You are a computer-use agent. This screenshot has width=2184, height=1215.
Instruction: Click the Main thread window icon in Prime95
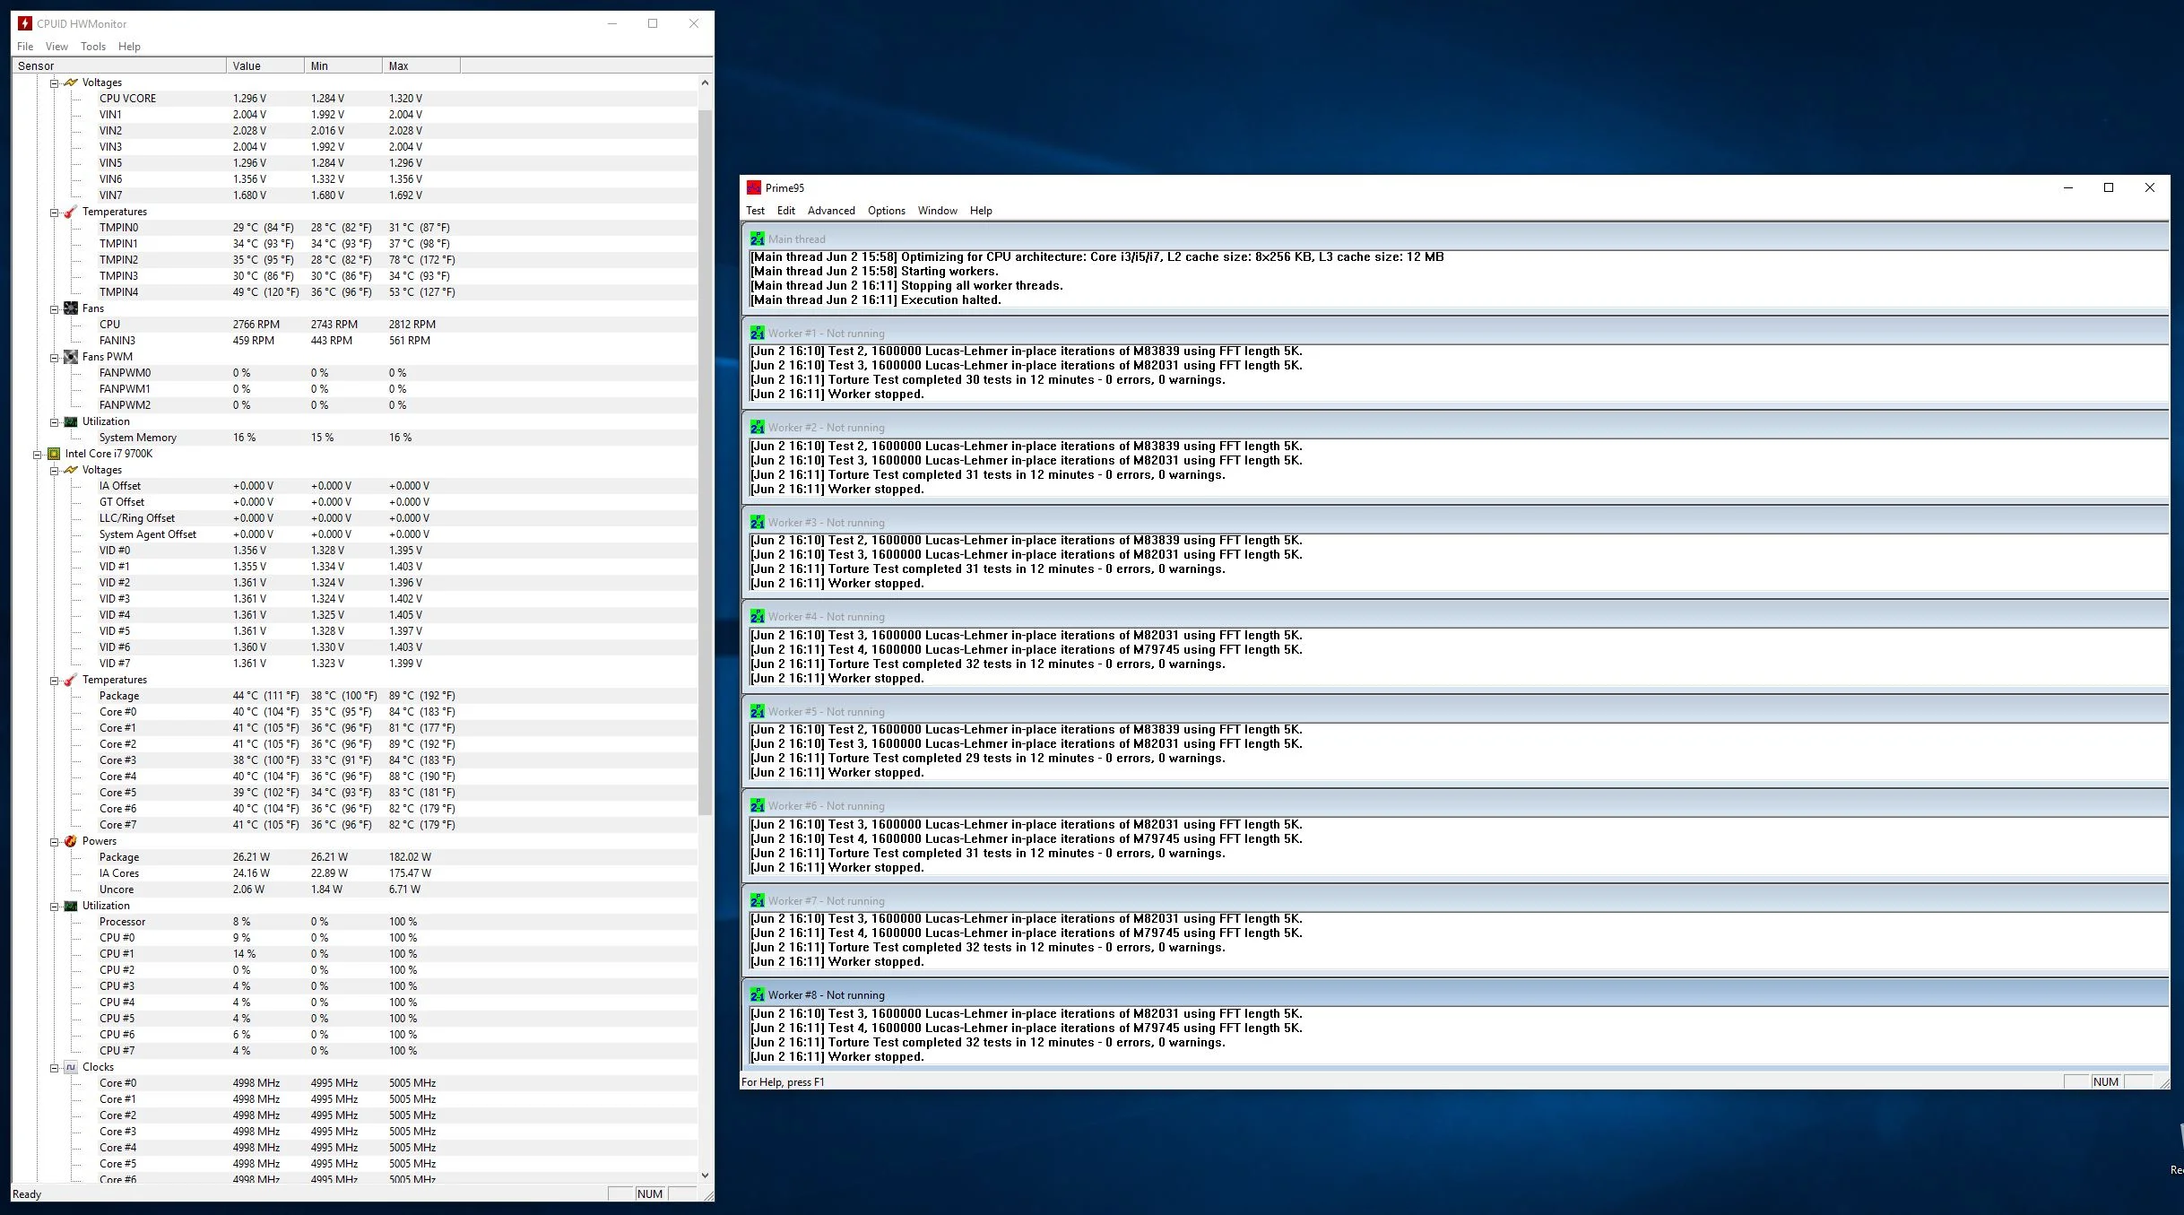(x=758, y=239)
